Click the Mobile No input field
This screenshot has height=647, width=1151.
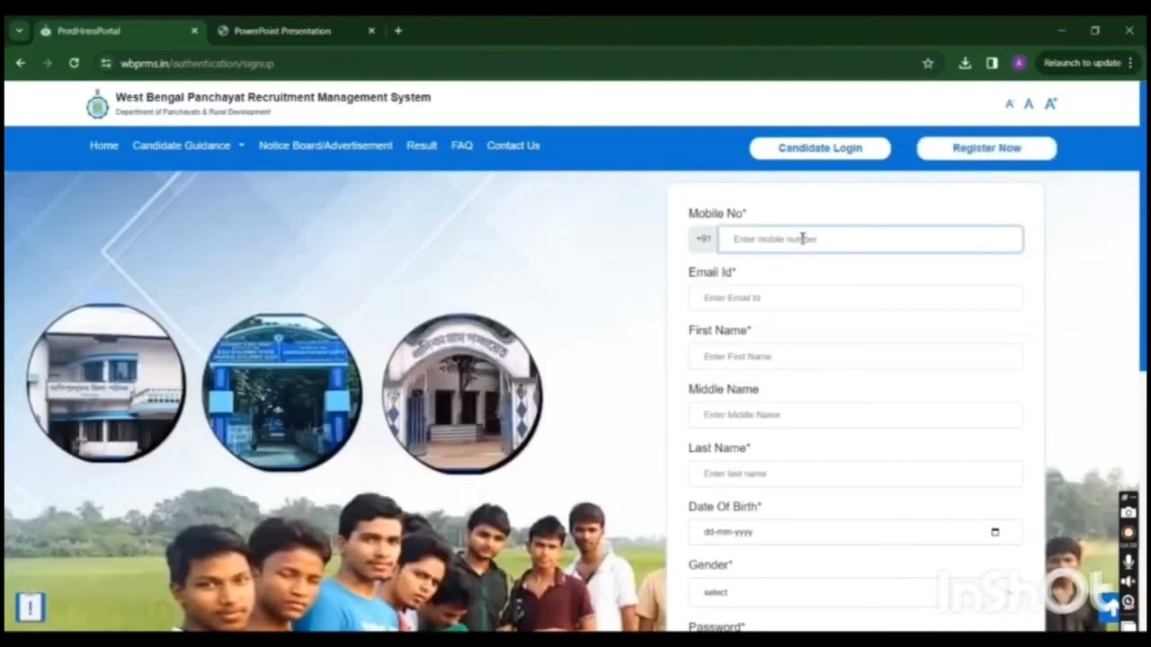click(x=870, y=239)
